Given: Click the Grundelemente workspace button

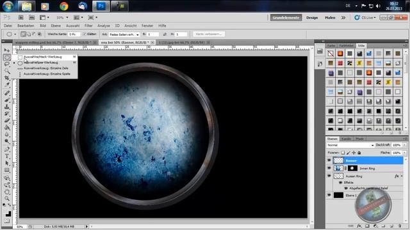Looking at the screenshot, I should (286, 17).
